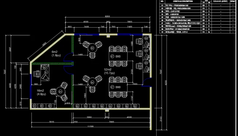Click the 6m2 (1.8py) room label
238x136 pixels.
pyautogui.click(x=56, y=53)
